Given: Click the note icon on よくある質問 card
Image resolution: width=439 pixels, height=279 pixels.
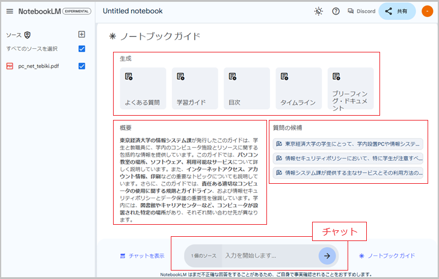Looking at the screenshot, I should (x=129, y=77).
